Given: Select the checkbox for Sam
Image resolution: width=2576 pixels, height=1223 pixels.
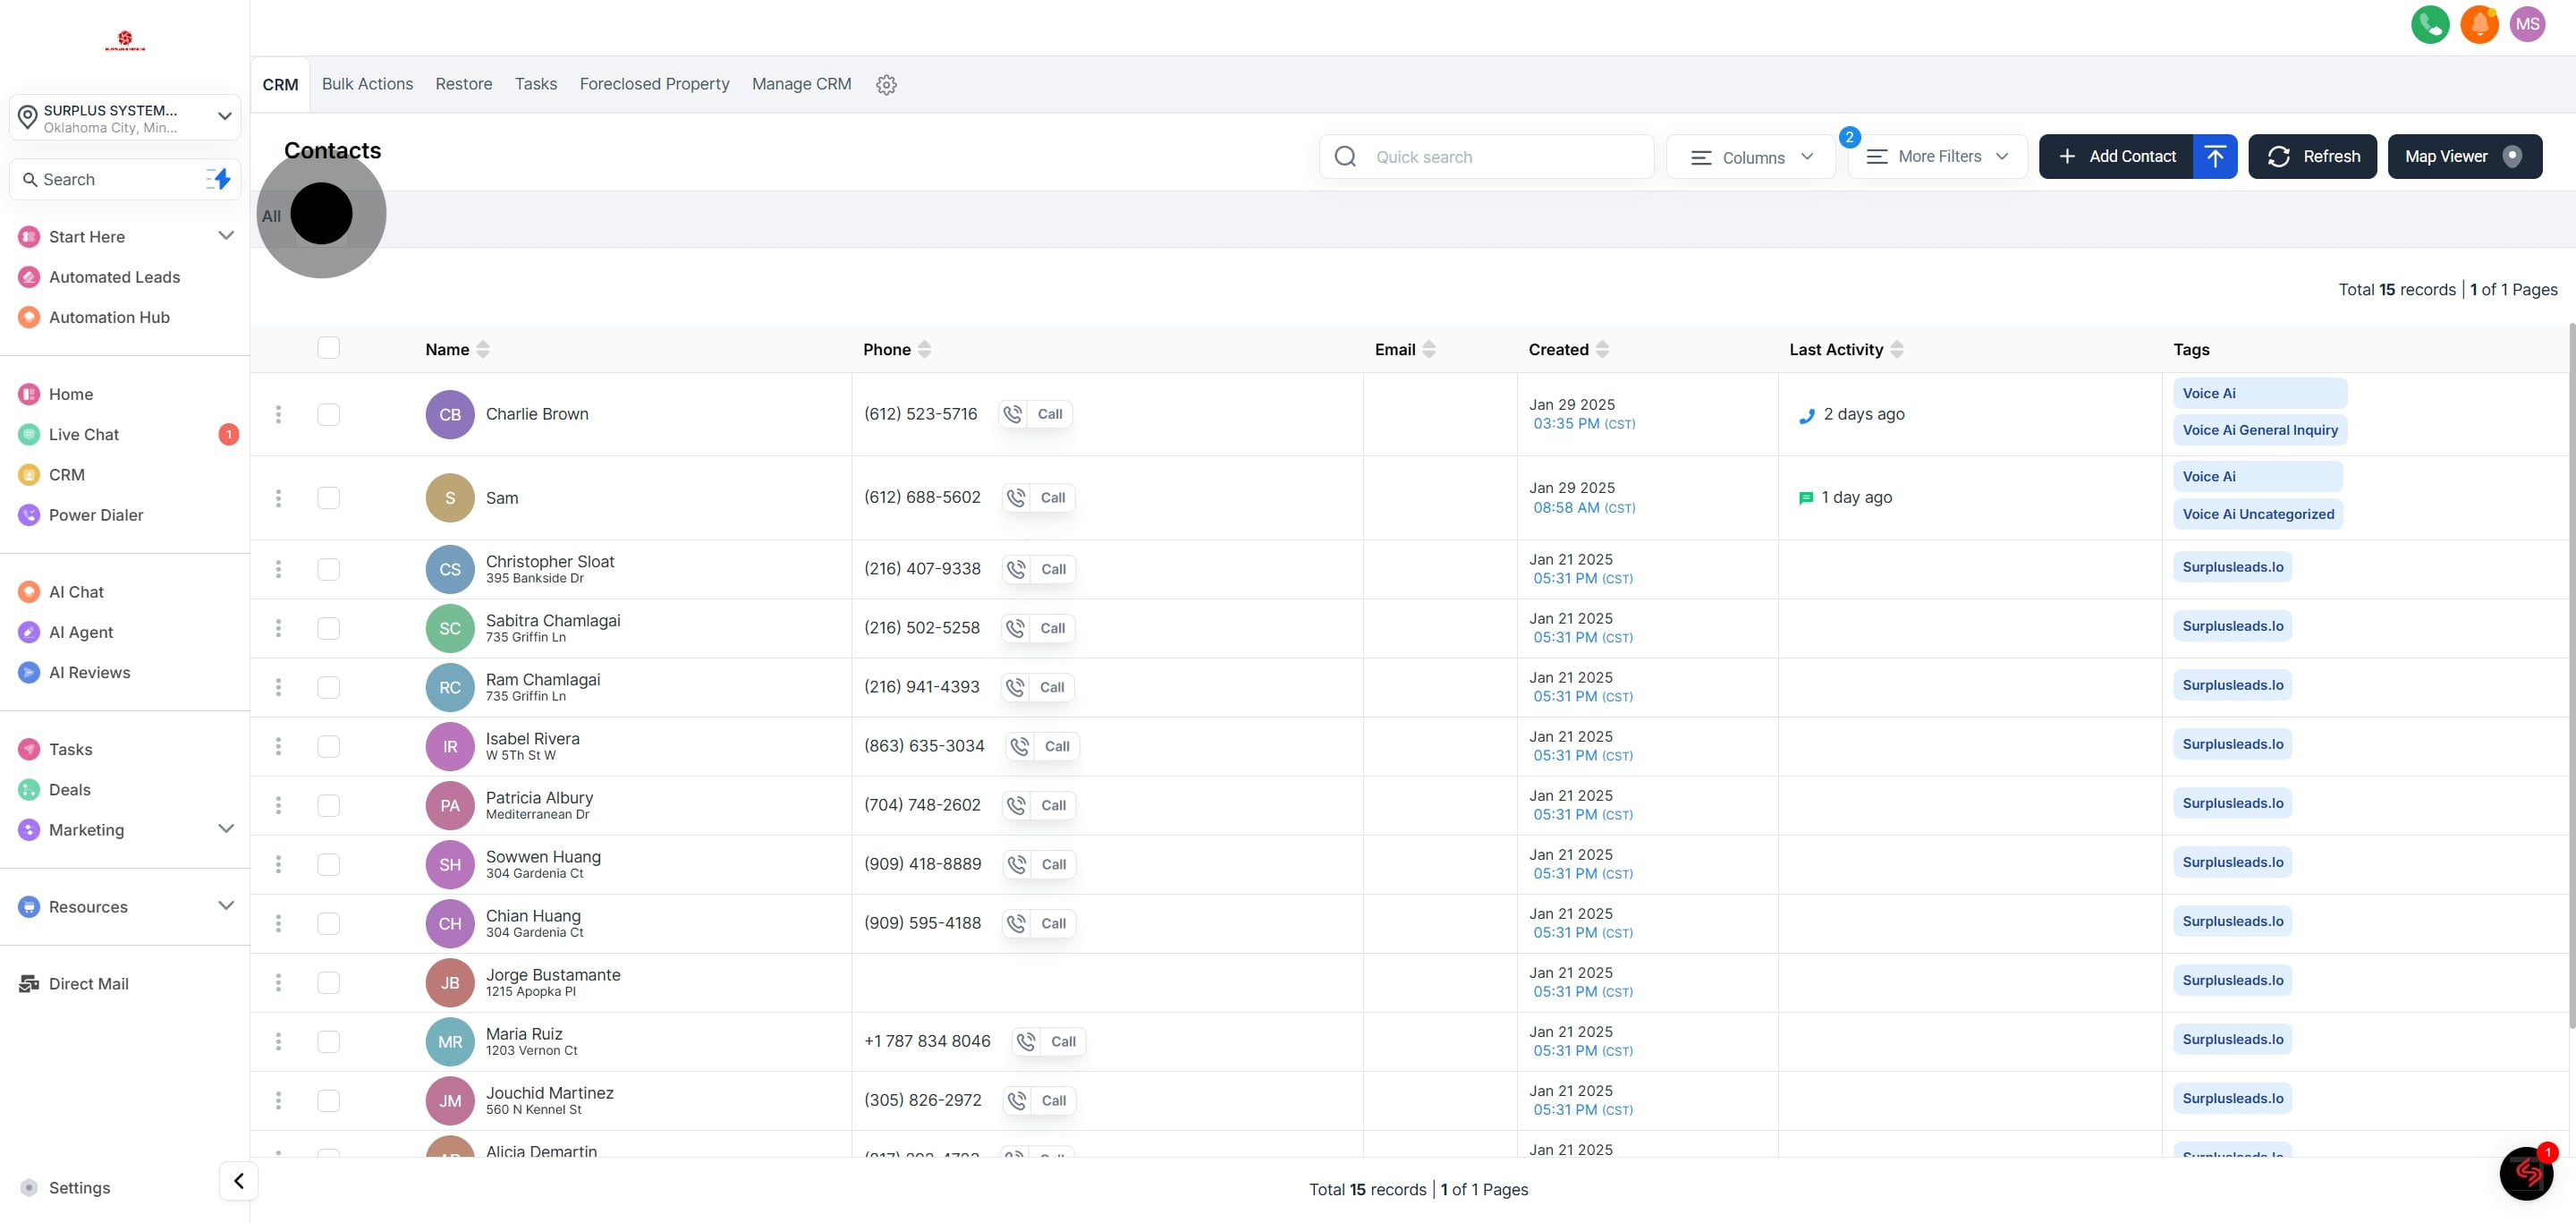Looking at the screenshot, I should 328,498.
